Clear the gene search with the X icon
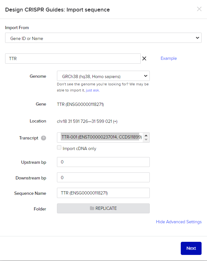 pos(144,59)
